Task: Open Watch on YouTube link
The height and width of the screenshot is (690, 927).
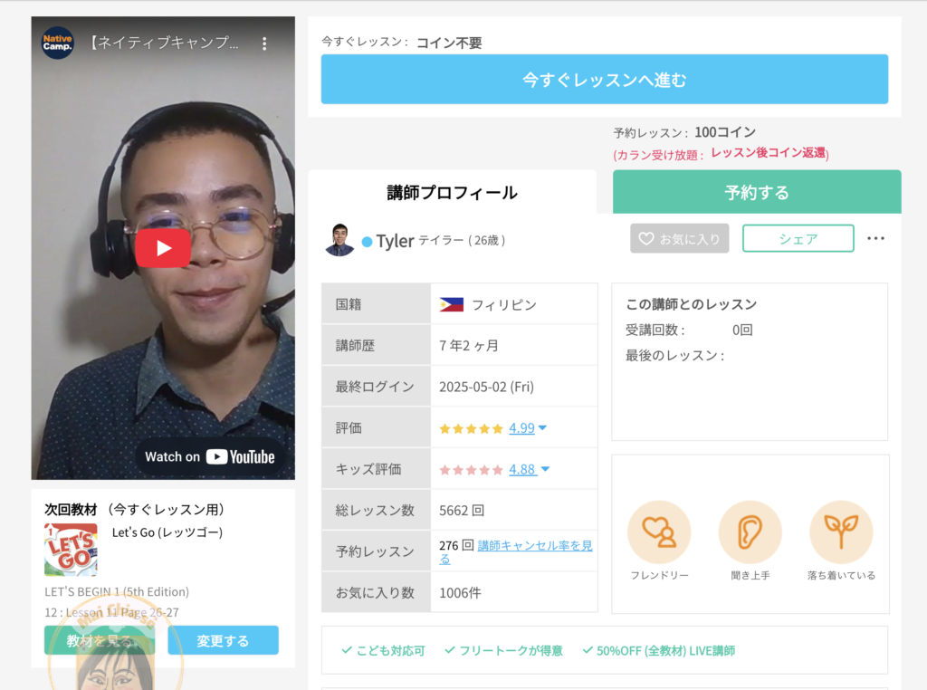Action: 210,457
